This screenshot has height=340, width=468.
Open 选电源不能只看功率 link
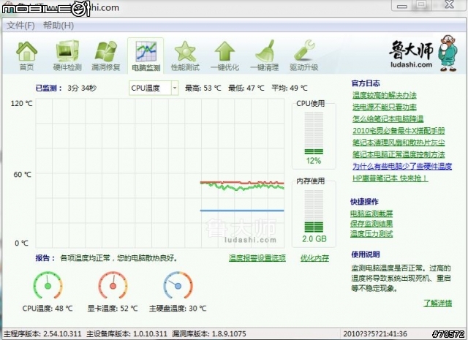click(384, 107)
